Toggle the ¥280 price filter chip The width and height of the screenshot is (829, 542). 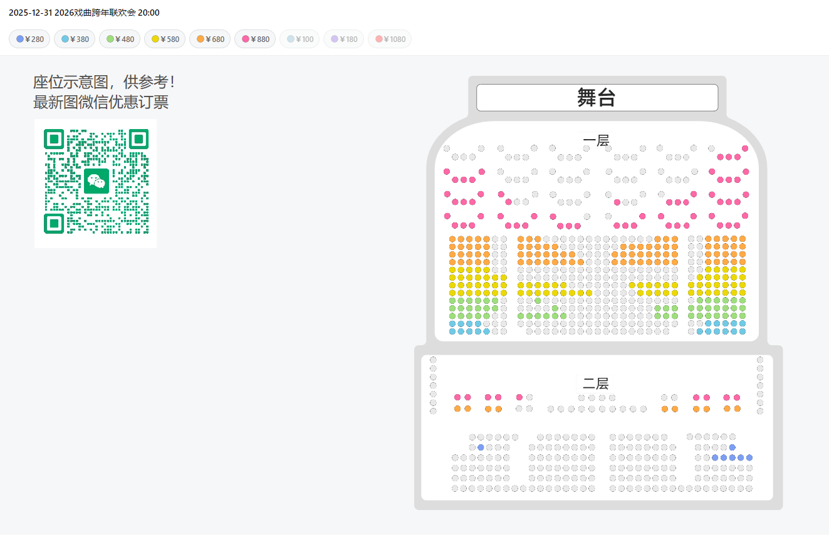tap(31, 39)
